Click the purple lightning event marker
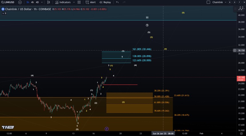Image resolution: width=246 pixels, height=136 pixels. point(107,129)
